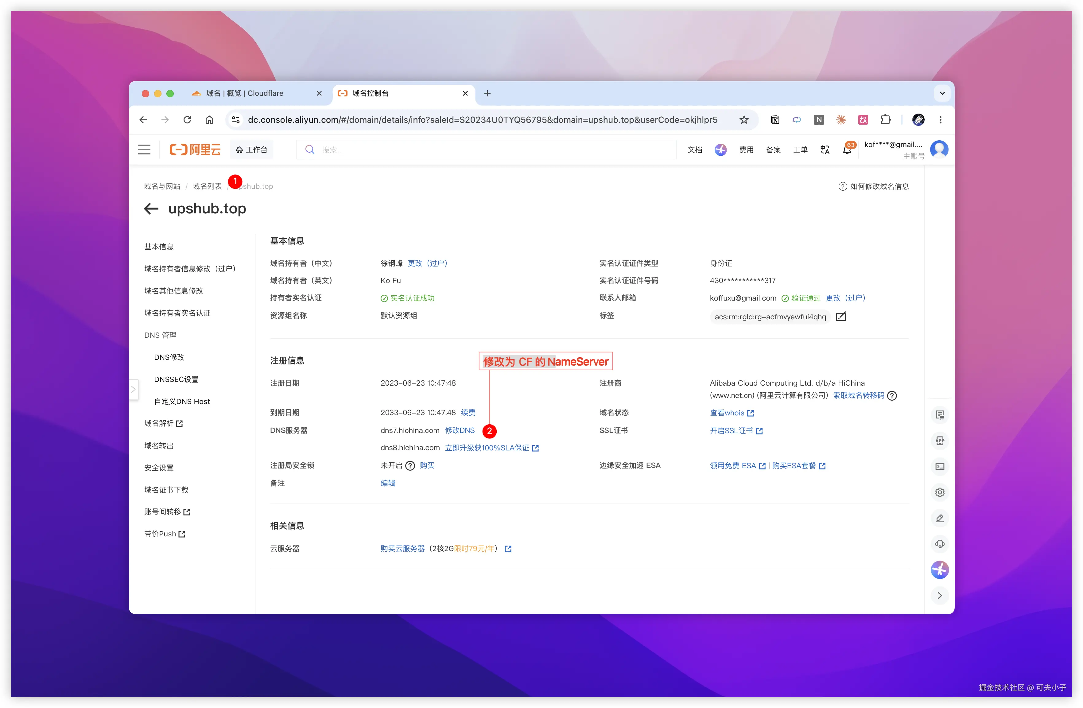Collapse the right sidebar with the chevron
Viewport: 1083px width, 708px height.
pos(940,596)
